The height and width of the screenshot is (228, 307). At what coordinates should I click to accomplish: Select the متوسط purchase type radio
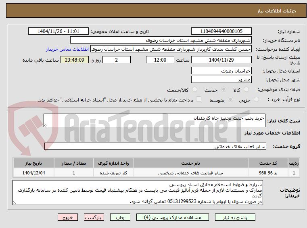pos(231,99)
